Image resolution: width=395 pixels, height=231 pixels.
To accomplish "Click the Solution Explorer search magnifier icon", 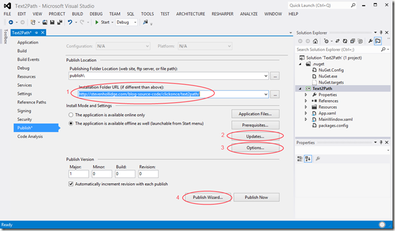I will tap(383, 50).
